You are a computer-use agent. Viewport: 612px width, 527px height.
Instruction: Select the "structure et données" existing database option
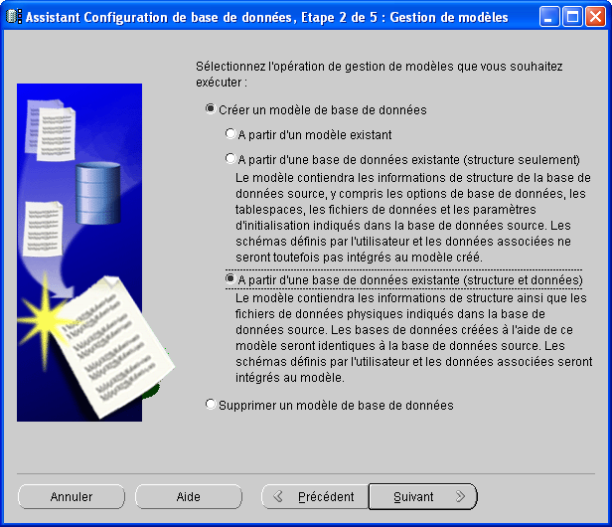(x=230, y=281)
